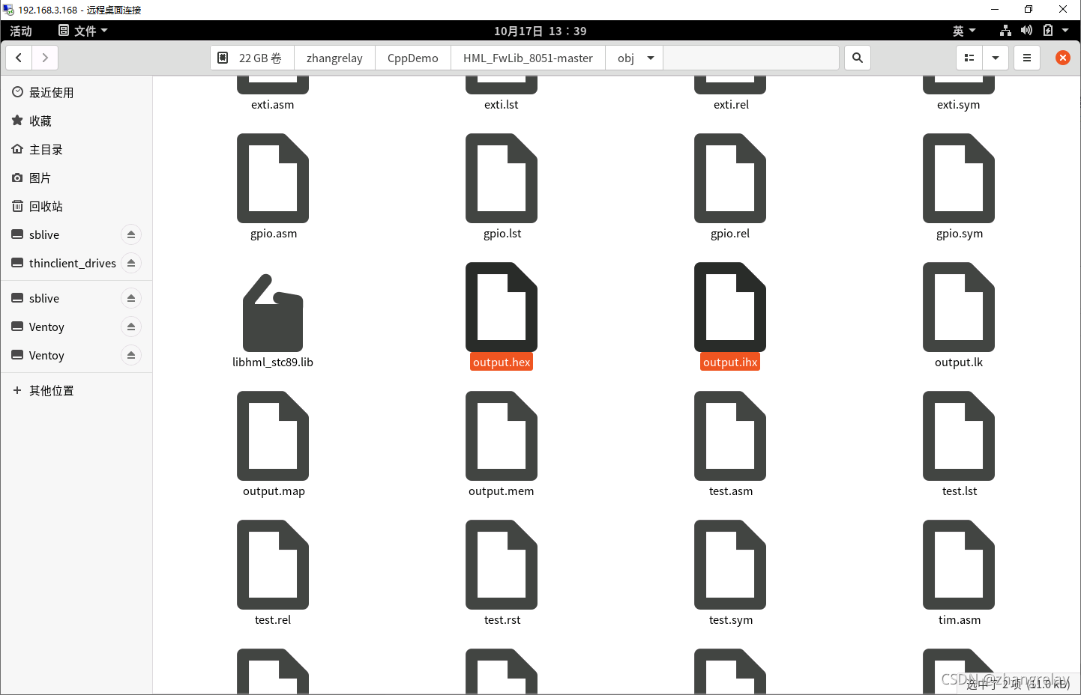Select the output.map file icon
This screenshot has height=695, width=1081.
(273, 436)
